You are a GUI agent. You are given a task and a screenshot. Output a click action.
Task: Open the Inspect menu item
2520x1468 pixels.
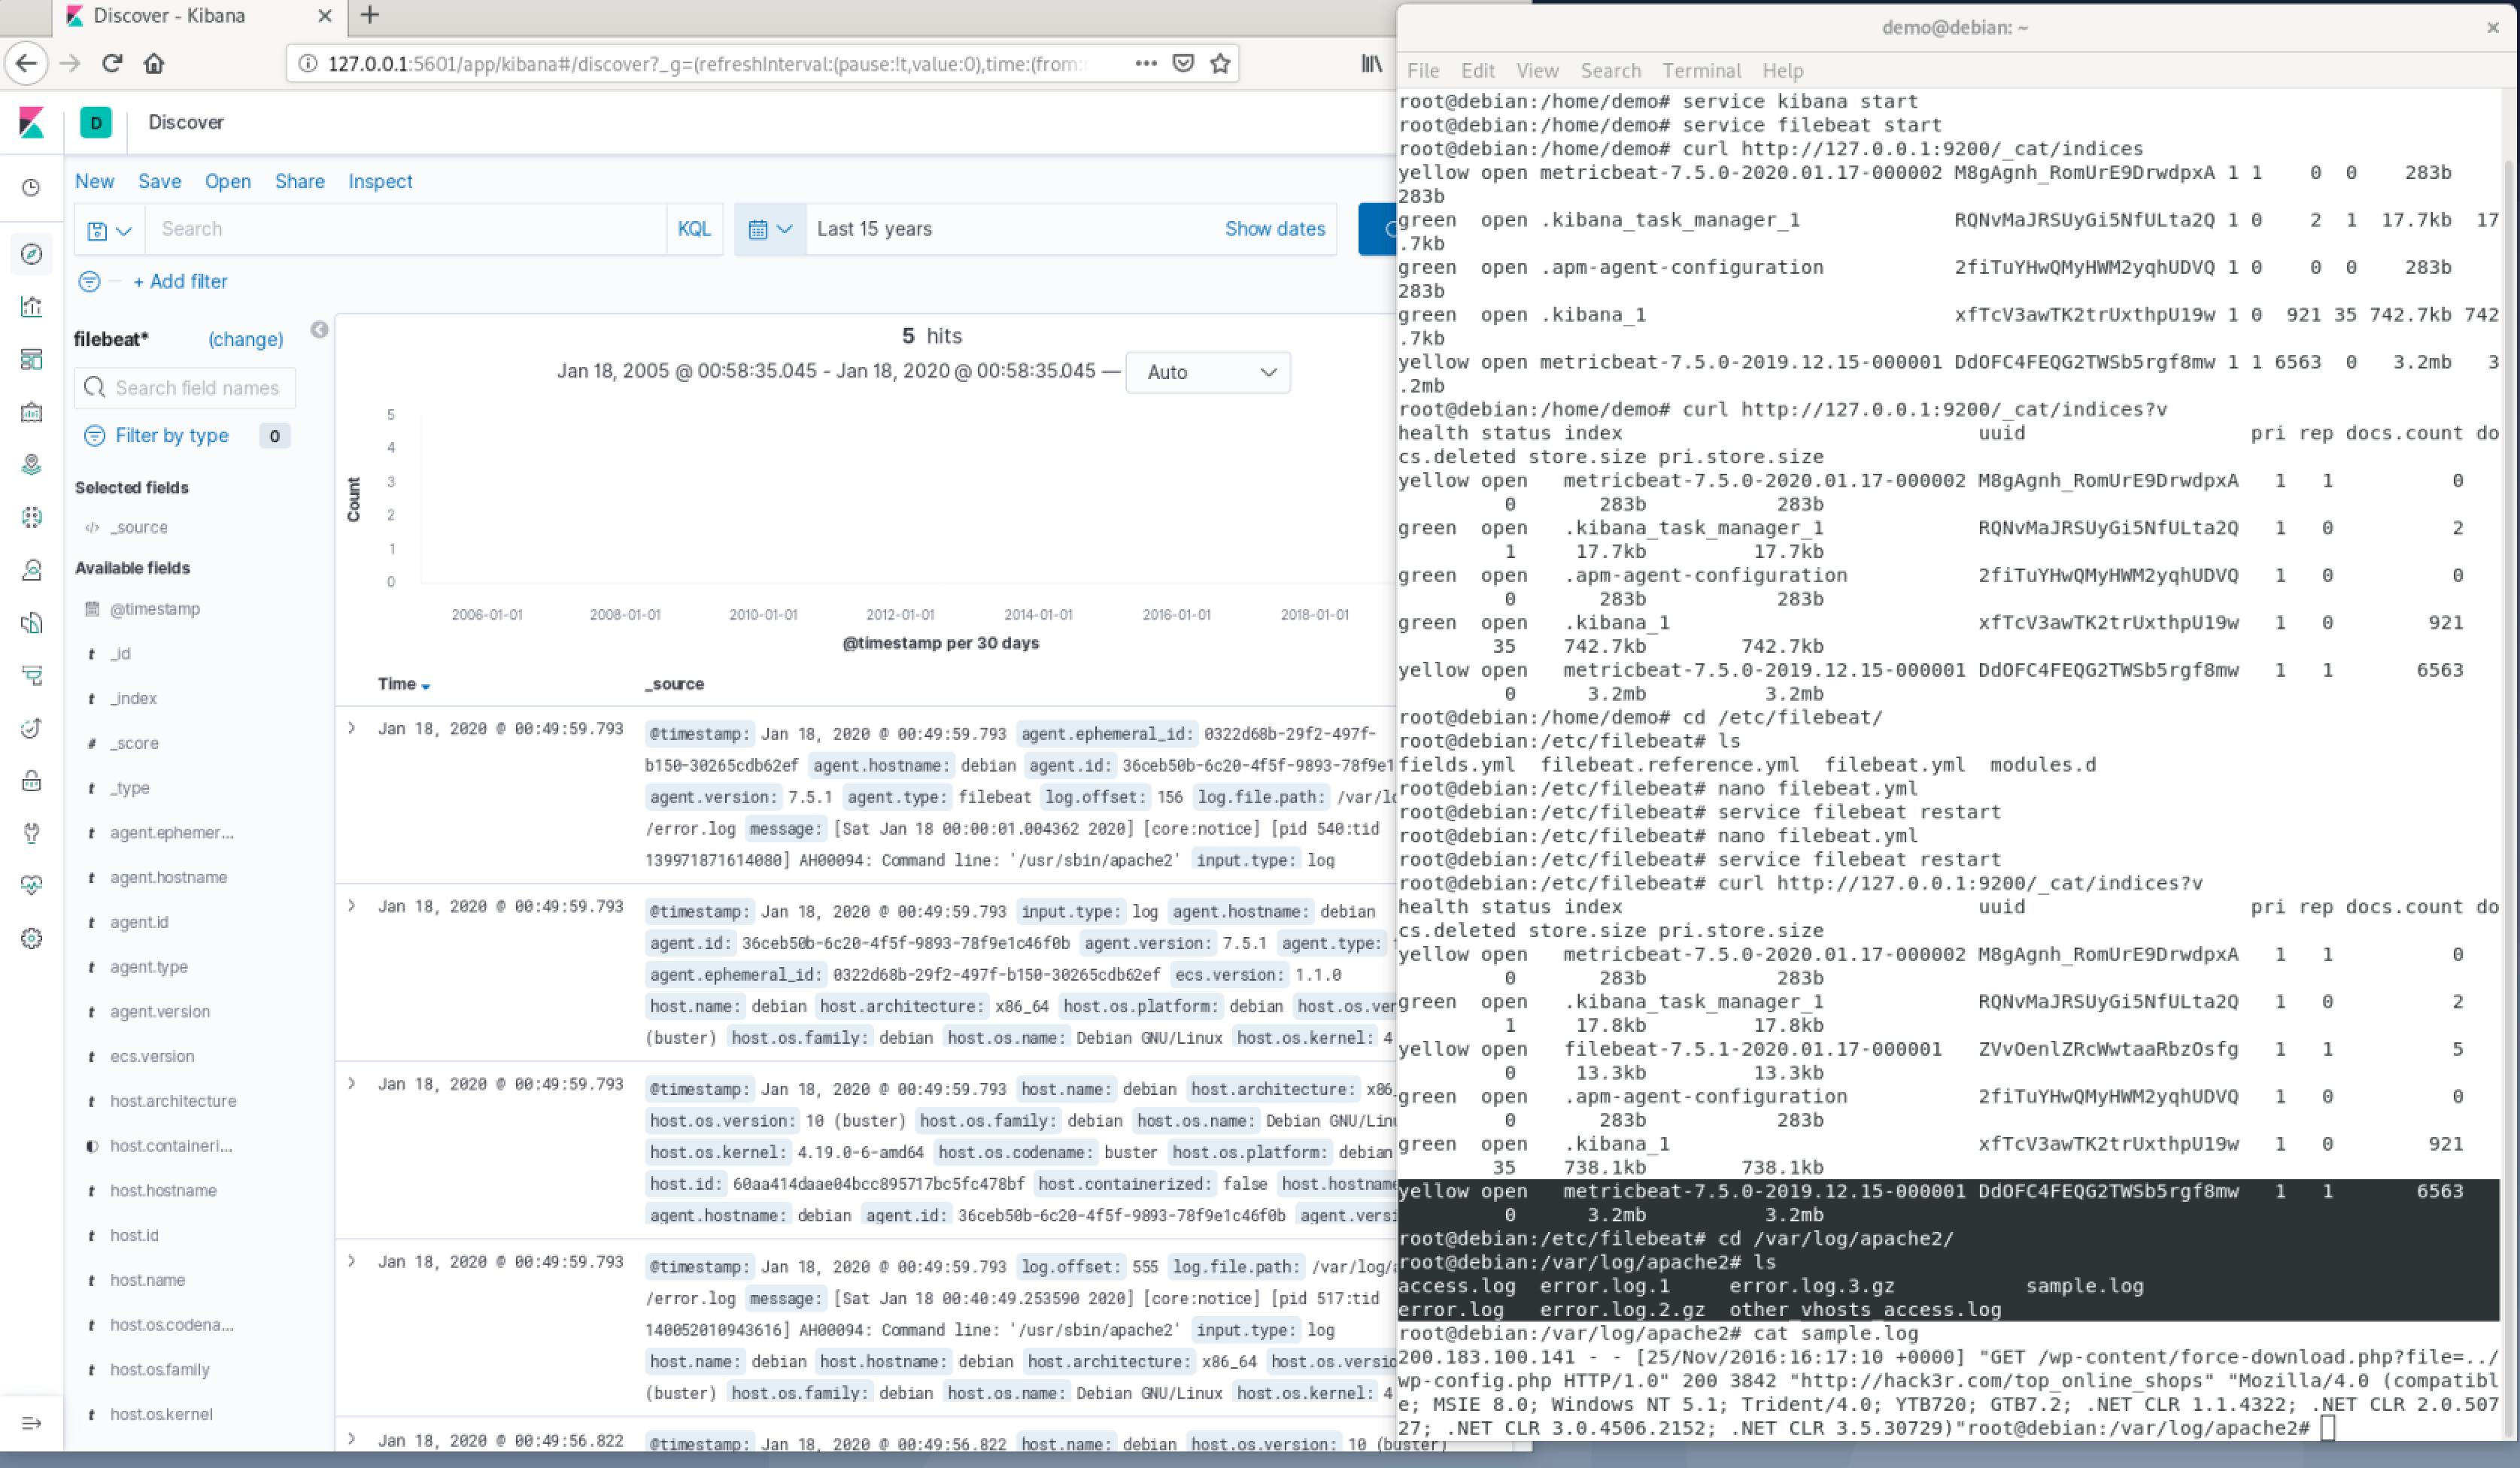click(x=379, y=181)
